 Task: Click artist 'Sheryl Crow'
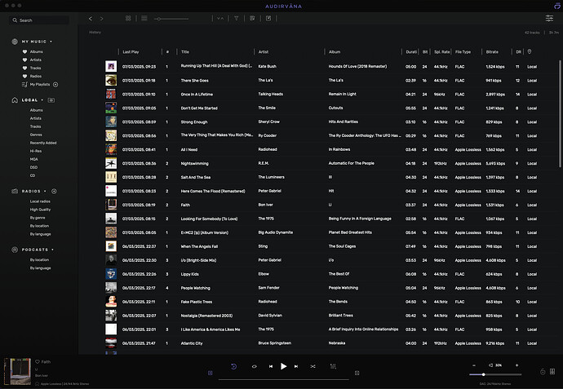(268, 122)
